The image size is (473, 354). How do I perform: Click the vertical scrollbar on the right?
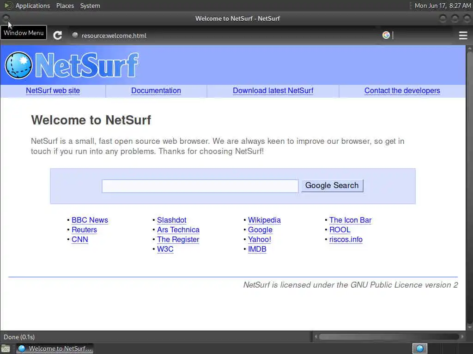click(469, 187)
